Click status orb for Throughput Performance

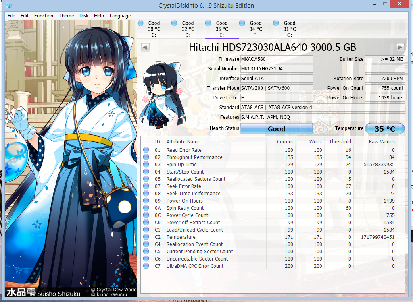tap(146, 157)
